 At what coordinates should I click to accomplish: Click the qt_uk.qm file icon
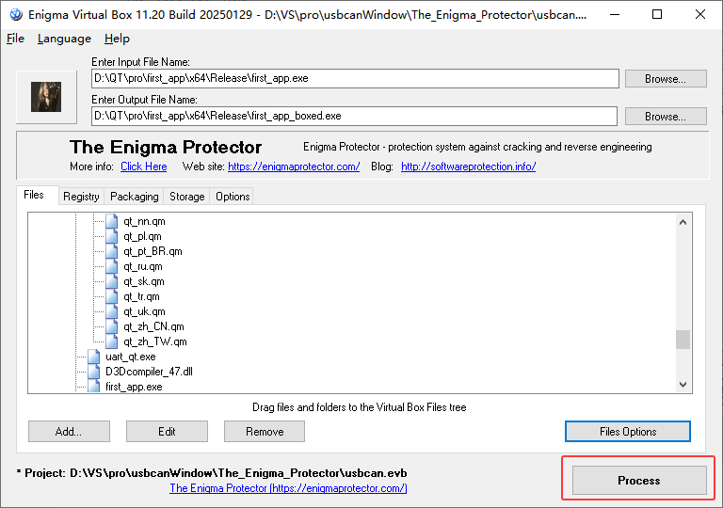(112, 311)
